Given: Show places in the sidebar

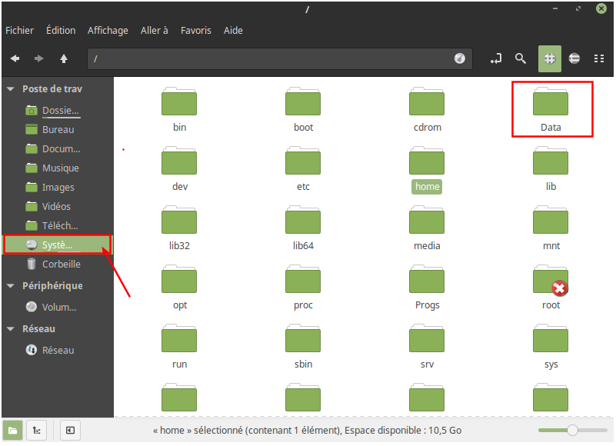Looking at the screenshot, I should coord(12,431).
